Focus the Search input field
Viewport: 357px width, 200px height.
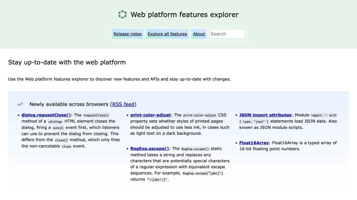click(227, 34)
